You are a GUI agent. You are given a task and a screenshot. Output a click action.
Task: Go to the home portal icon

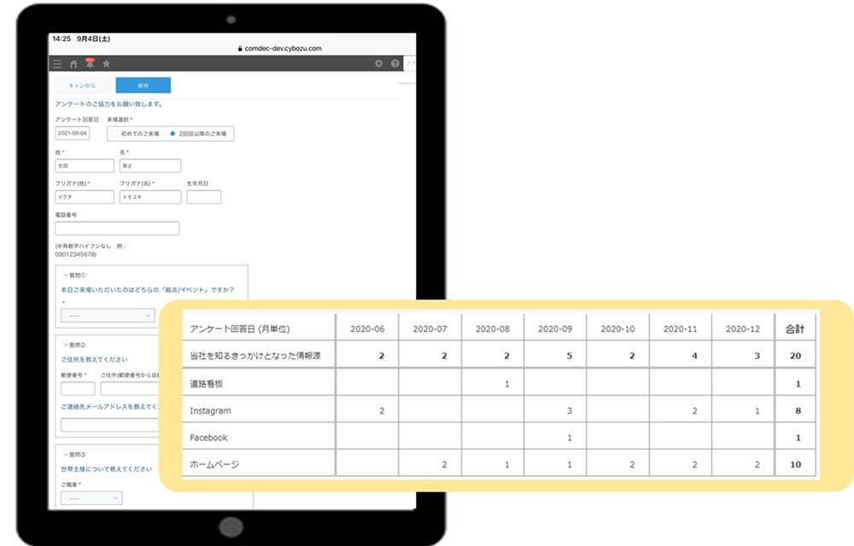pyautogui.click(x=73, y=63)
